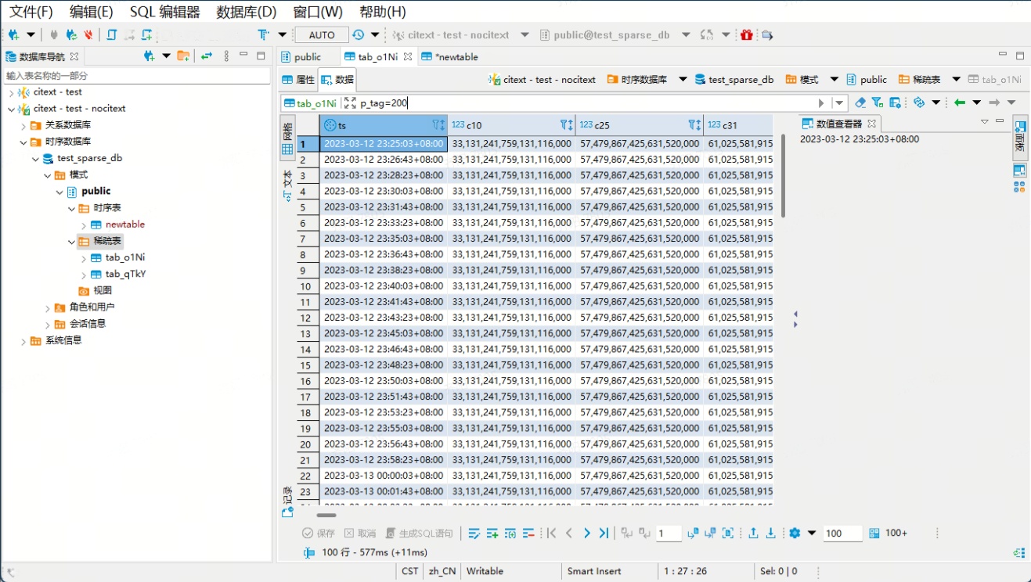Toggle the AUTO commit mode button
Image resolution: width=1031 pixels, height=582 pixels.
click(x=322, y=35)
